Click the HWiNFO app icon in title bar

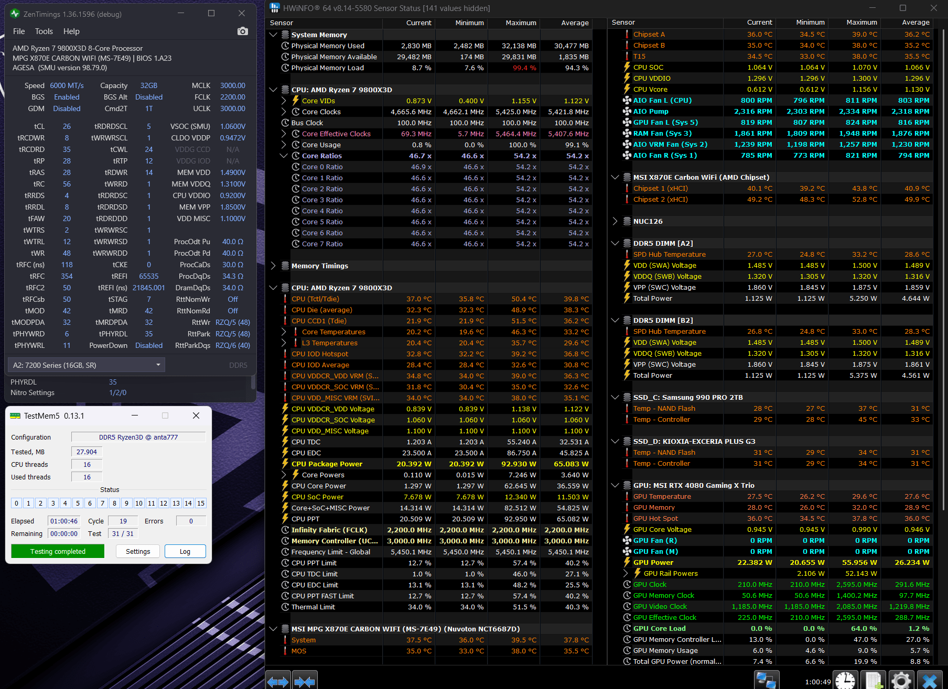(275, 8)
